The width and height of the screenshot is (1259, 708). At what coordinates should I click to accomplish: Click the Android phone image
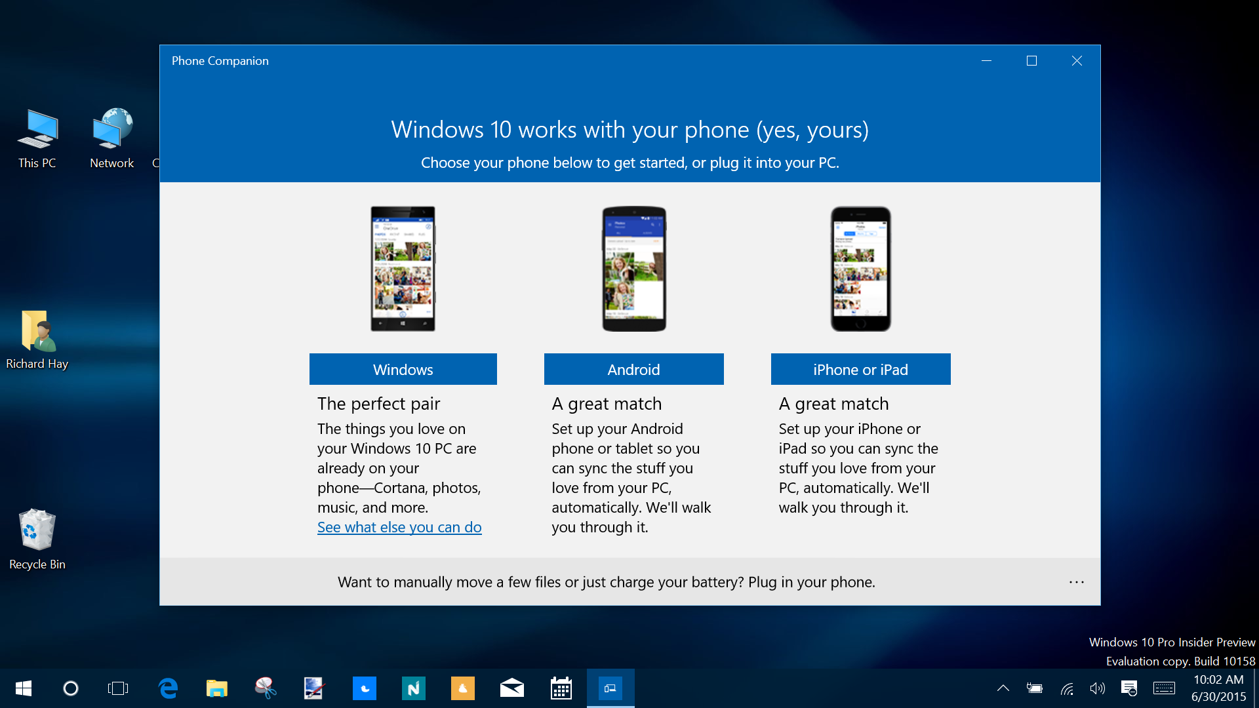633,269
